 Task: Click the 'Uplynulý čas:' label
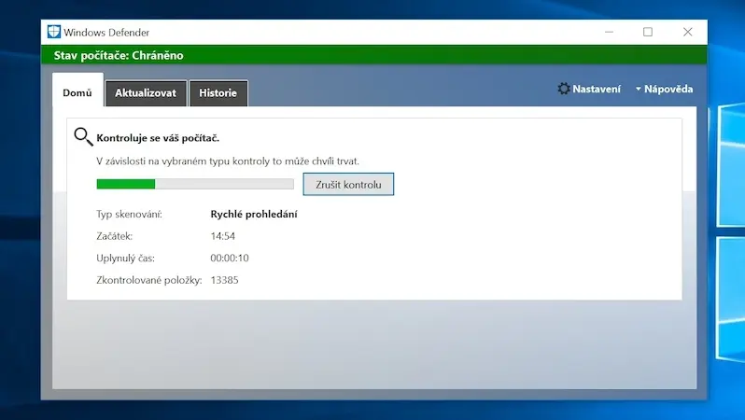point(125,258)
